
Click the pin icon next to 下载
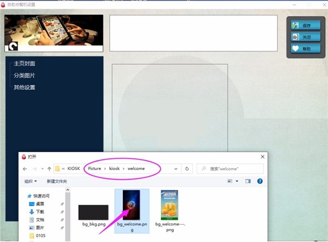click(62, 212)
